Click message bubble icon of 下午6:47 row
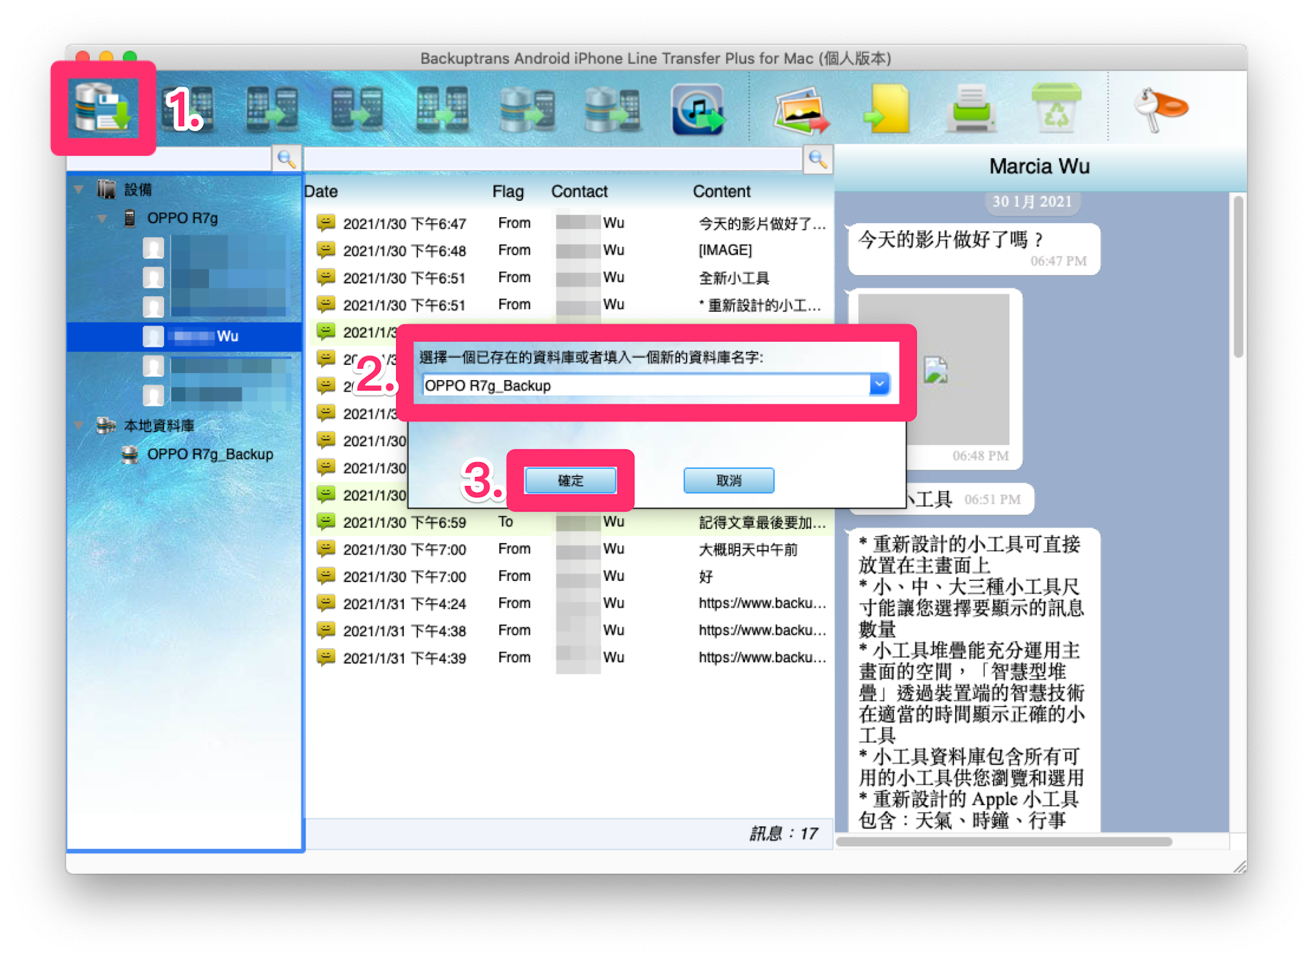This screenshot has height=961, width=1313. point(326,222)
